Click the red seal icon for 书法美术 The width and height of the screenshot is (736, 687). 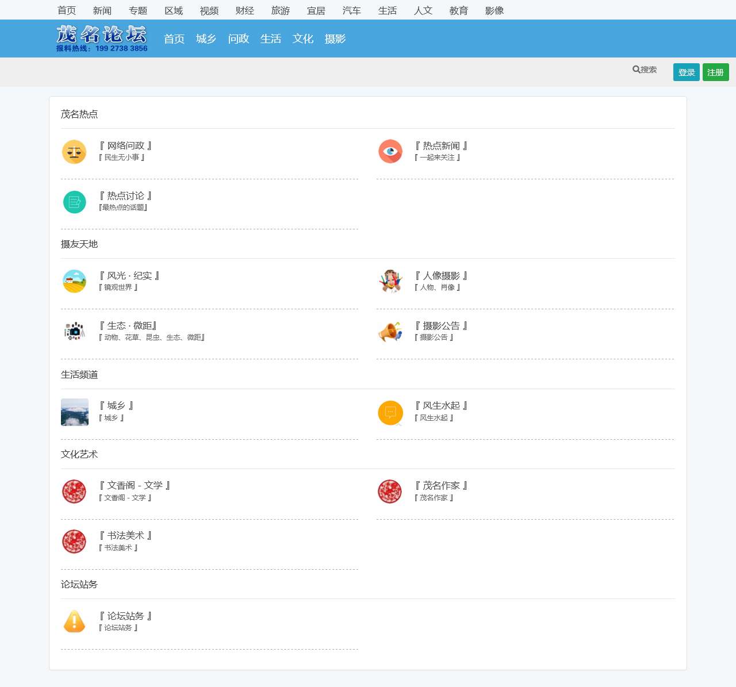(x=74, y=542)
